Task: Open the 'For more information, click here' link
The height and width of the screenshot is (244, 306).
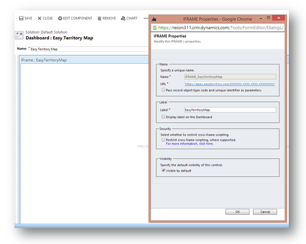Action: pyautogui.click(x=190, y=144)
